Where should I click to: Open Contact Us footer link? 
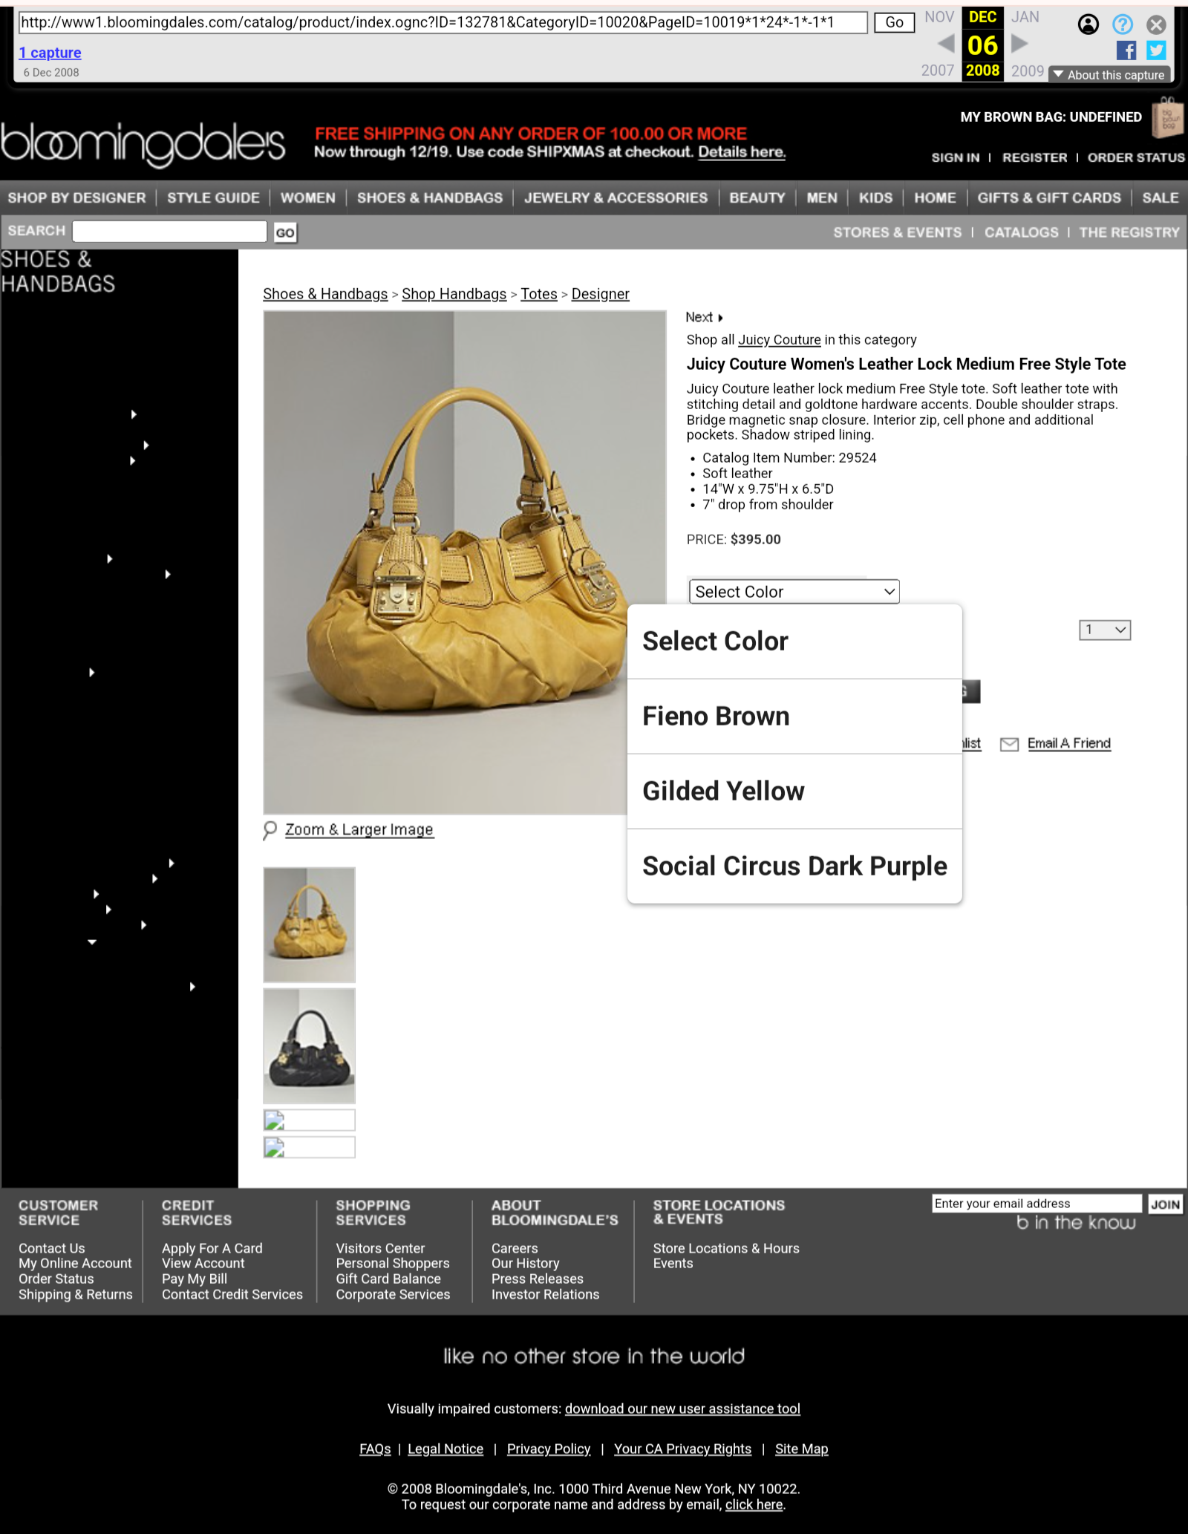tap(51, 1248)
